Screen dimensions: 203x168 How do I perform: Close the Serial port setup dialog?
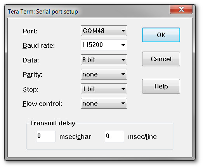click(181, 9)
